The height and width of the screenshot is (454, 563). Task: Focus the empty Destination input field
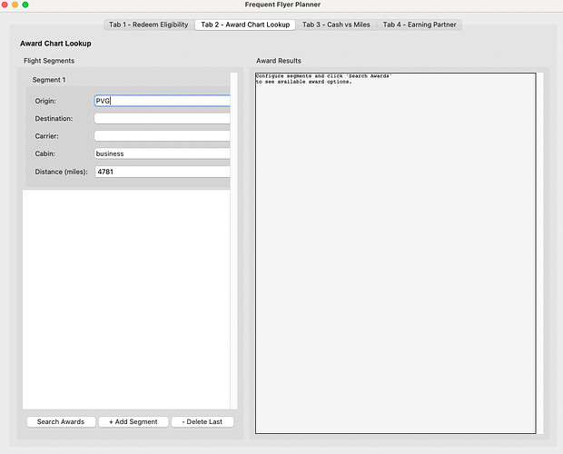(x=162, y=118)
